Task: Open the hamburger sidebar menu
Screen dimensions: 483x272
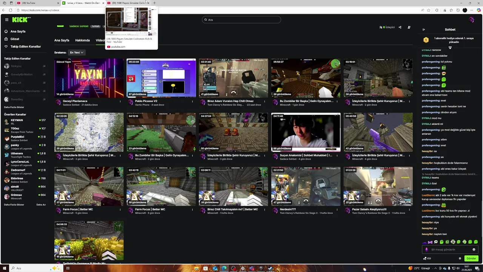Action: pyautogui.click(x=6, y=20)
